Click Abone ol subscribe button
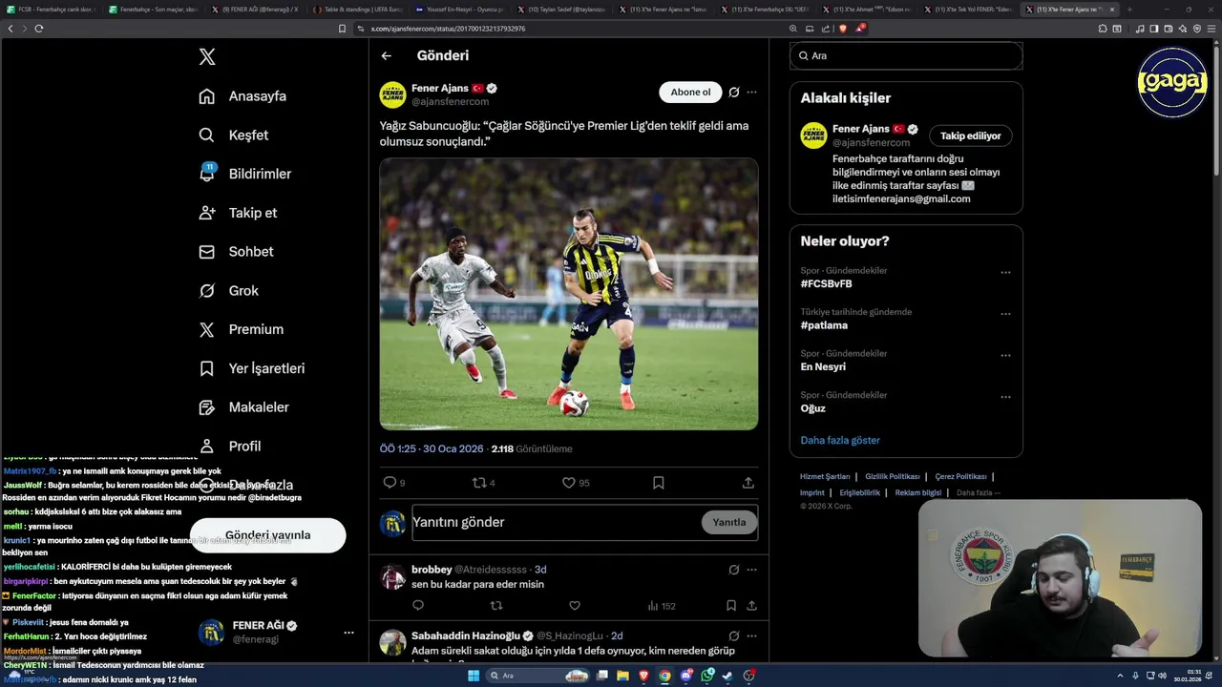 (690, 93)
